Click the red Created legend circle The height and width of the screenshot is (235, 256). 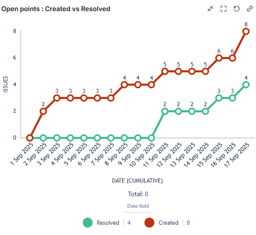click(149, 223)
